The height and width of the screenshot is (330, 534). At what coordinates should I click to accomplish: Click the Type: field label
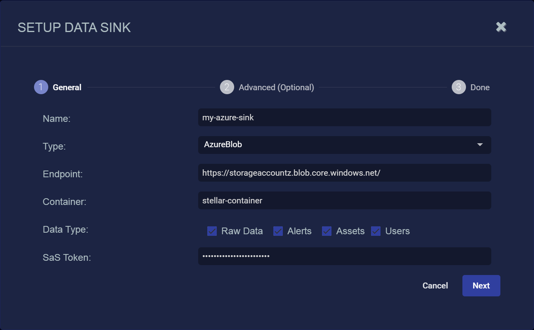point(54,146)
